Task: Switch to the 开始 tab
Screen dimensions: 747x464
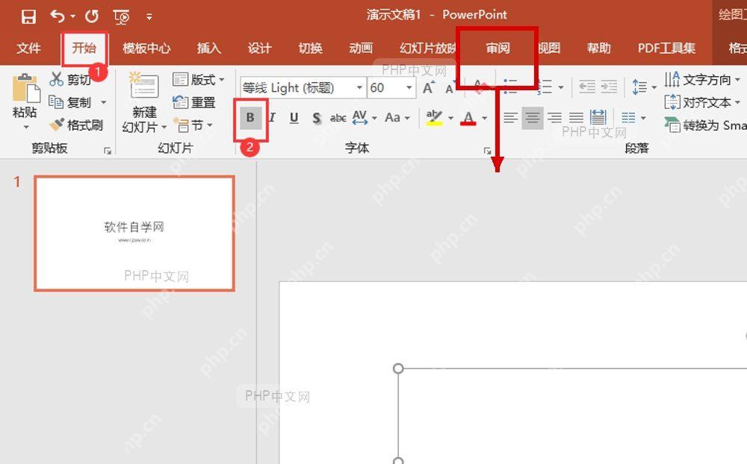Action: click(x=84, y=48)
